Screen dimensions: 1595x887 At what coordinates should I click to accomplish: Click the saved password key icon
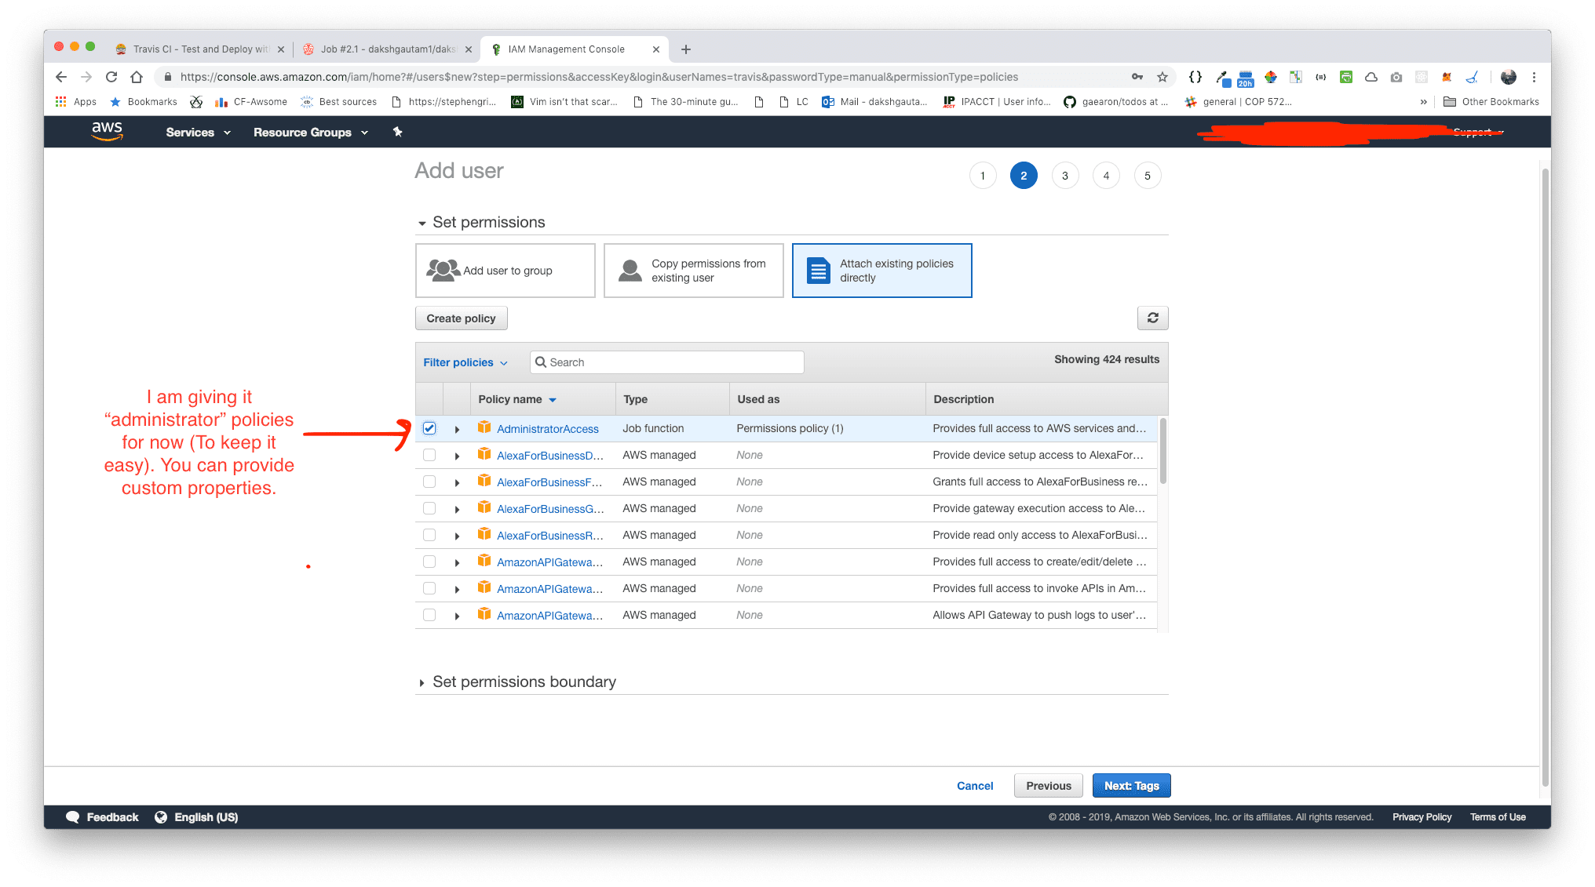1137,77
